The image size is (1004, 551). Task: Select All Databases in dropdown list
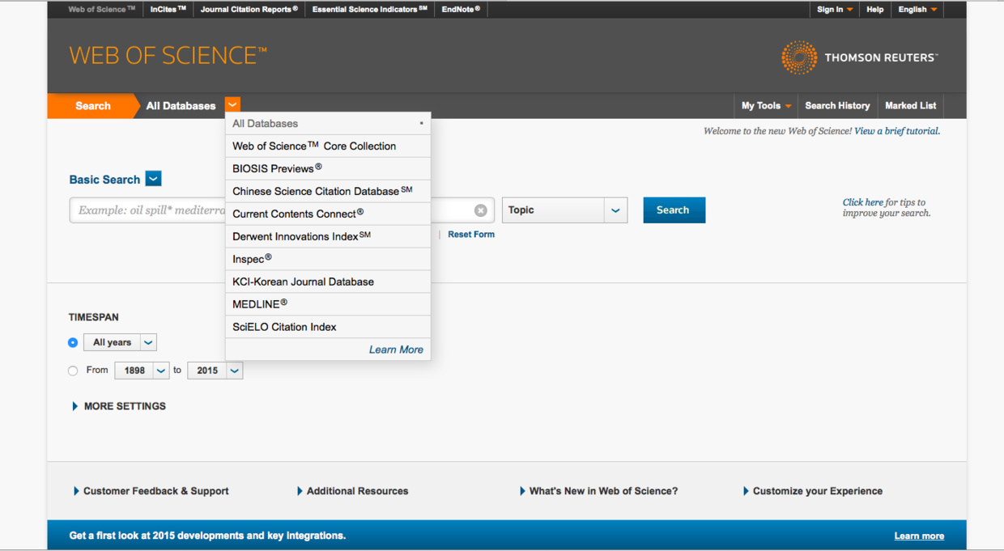[x=328, y=124]
